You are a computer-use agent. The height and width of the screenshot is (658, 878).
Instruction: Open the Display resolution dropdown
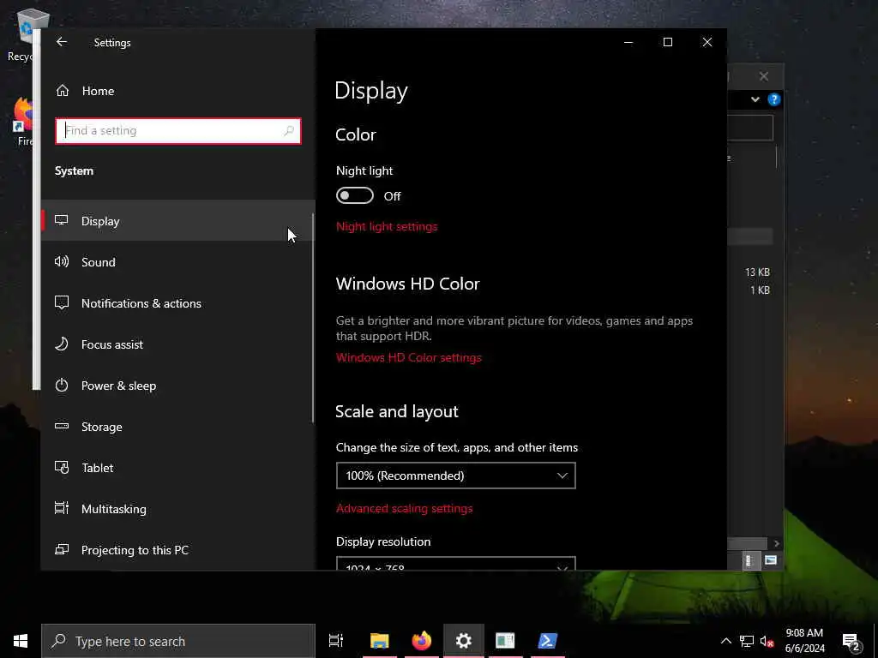click(x=456, y=564)
